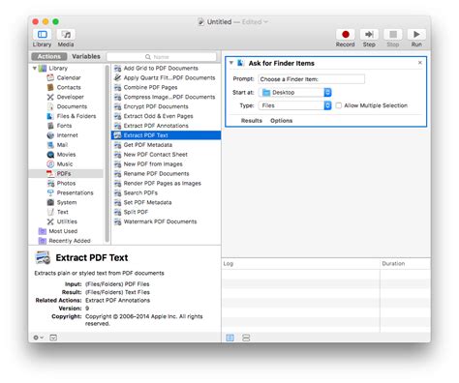Toggle the description pane visibility button
The width and height of the screenshot is (459, 383).
tap(53, 338)
